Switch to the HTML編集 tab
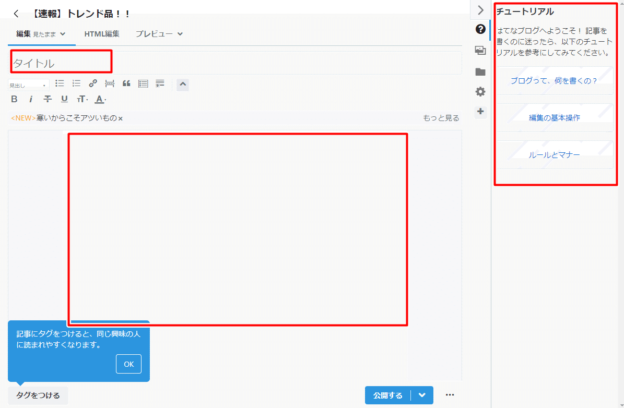Image resolution: width=624 pixels, height=408 pixels. click(102, 34)
